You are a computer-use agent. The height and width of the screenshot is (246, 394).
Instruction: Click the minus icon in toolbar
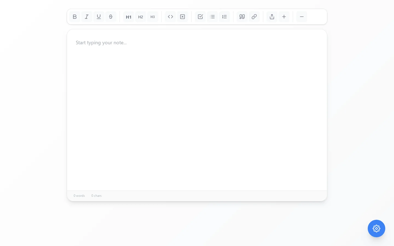tap(302, 17)
